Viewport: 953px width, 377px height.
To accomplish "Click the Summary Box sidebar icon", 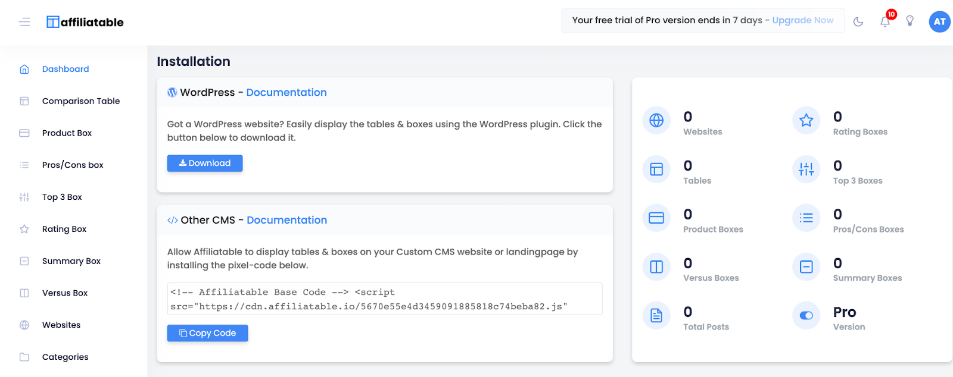I will [x=24, y=261].
